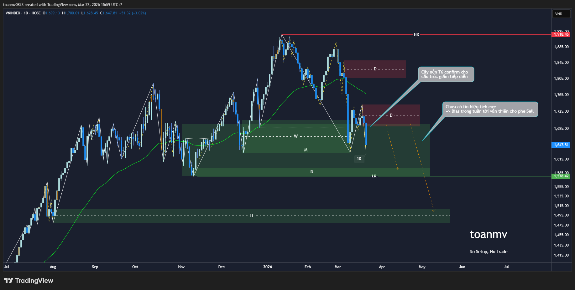Click the toanmv author text
The height and width of the screenshot is (290, 575).
(489, 234)
